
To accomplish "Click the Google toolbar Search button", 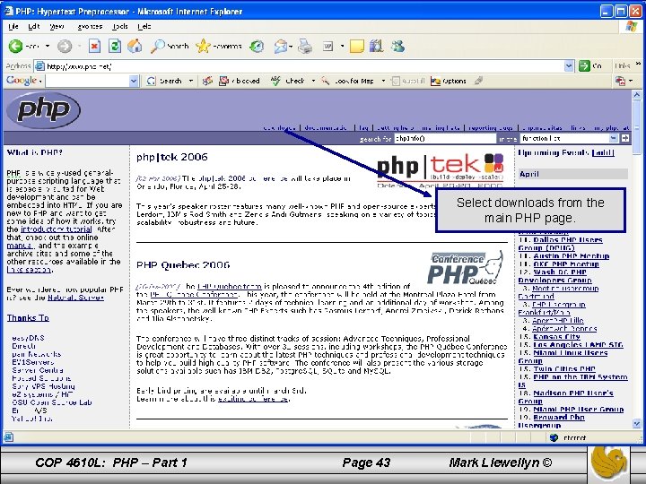I will (165, 81).
